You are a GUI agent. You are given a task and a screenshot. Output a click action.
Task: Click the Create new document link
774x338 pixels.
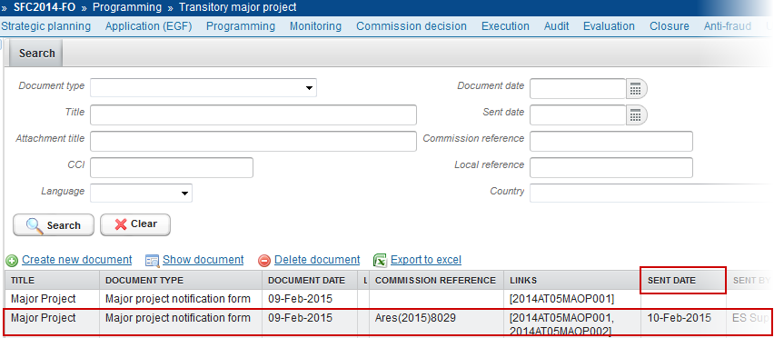click(x=77, y=260)
